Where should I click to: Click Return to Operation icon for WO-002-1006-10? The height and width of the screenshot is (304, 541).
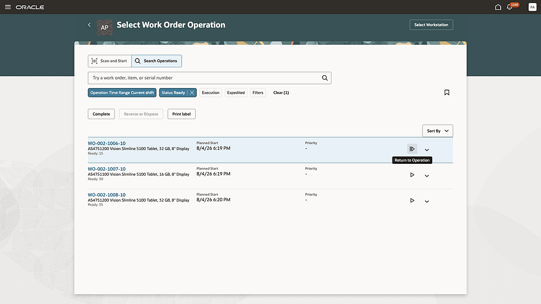(x=412, y=149)
